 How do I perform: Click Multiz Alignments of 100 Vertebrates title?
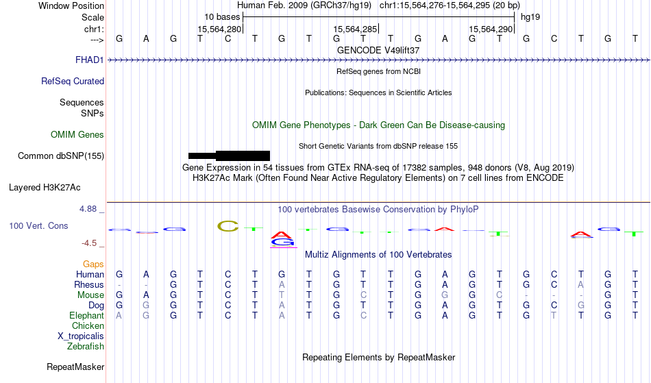click(x=378, y=255)
